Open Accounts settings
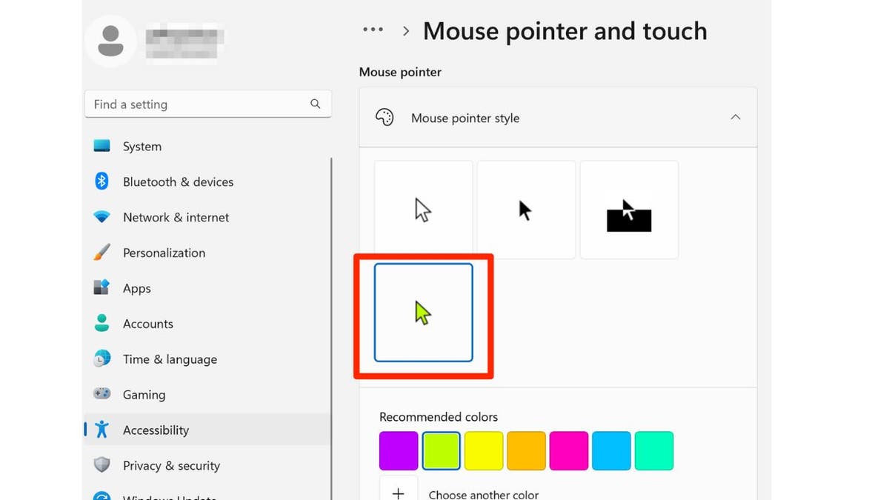 coord(207,324)
